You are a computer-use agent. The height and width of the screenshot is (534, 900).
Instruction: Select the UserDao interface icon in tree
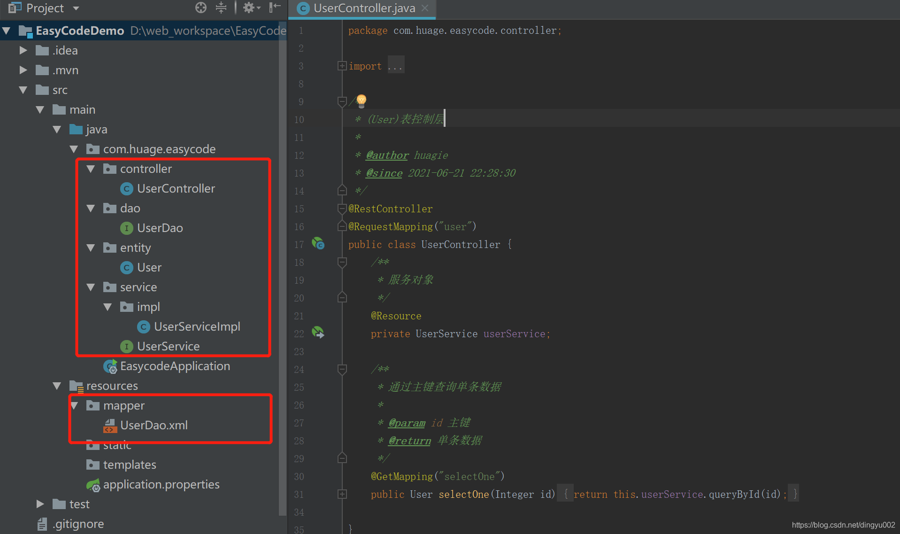click(x=126, y=228)
